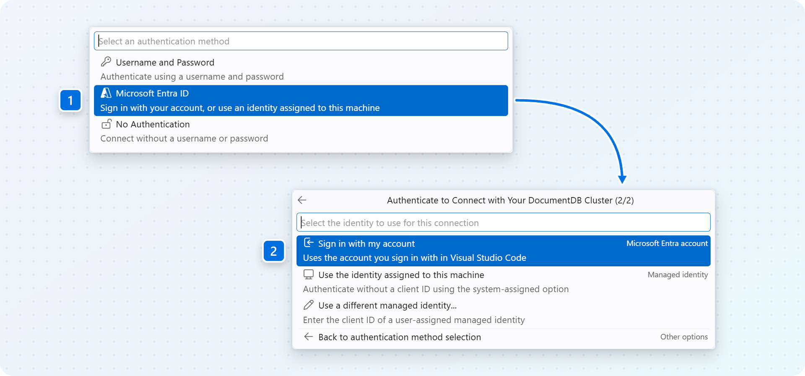Image resolution: width=805 pixels, height=376 pixels.
Task: Click the pencil icon for different managed identity
Action: 309,305
